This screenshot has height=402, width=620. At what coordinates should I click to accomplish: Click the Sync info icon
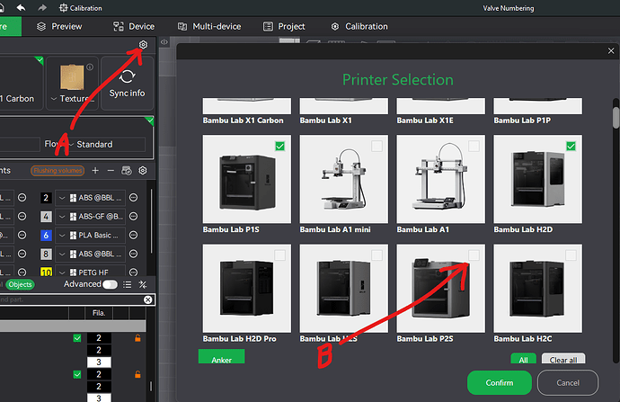click(x=127, y=76)
